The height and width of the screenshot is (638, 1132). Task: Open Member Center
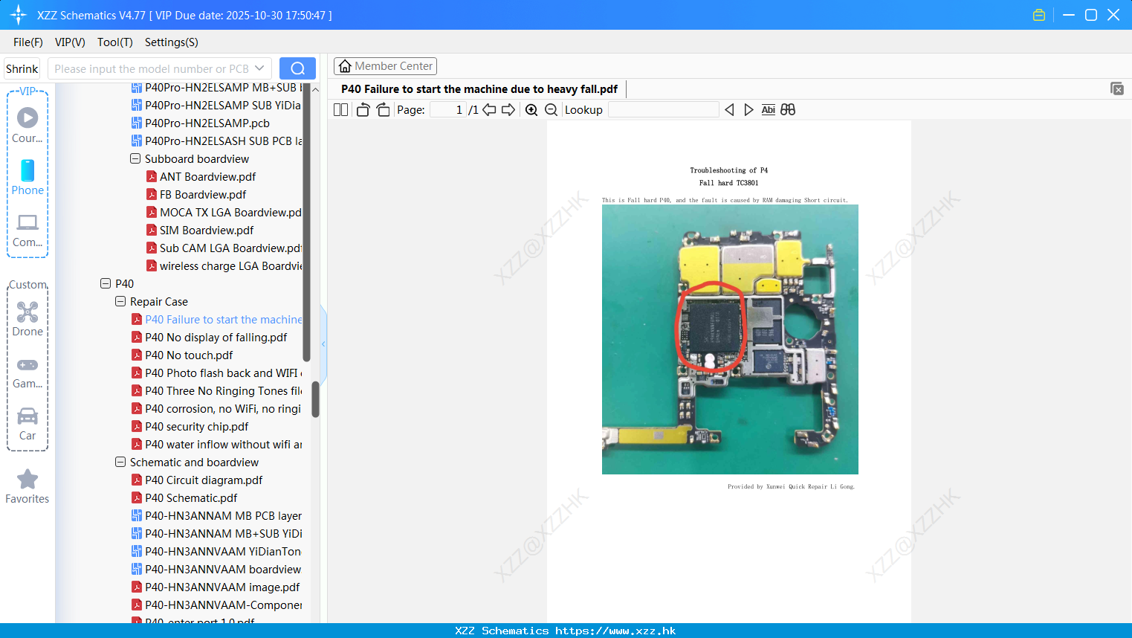point(385,66)
